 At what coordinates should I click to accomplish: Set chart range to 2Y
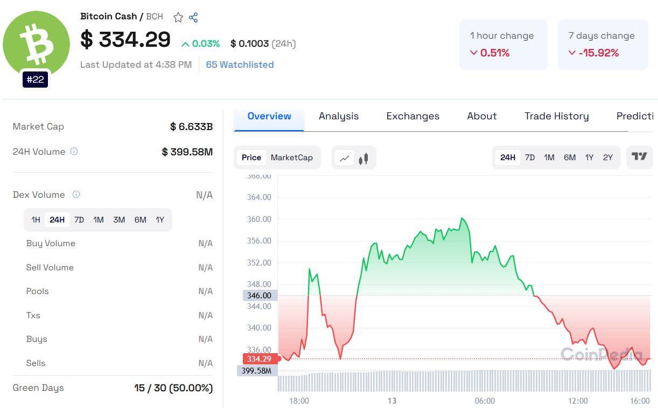pos(608,158)
